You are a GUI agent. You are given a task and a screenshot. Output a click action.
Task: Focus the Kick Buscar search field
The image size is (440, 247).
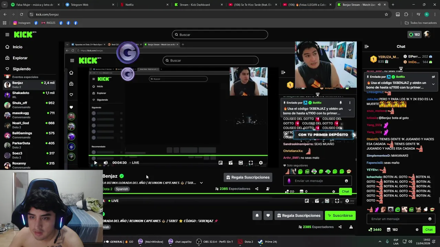[220, 35]
